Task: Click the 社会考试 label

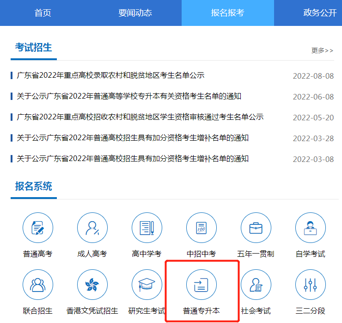Action: click(x=256, y=311)
